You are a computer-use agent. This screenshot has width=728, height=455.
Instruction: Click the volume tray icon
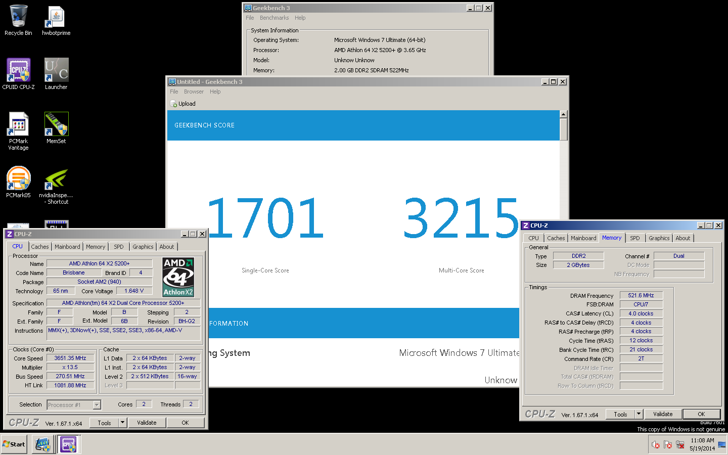tap(656, 445)
